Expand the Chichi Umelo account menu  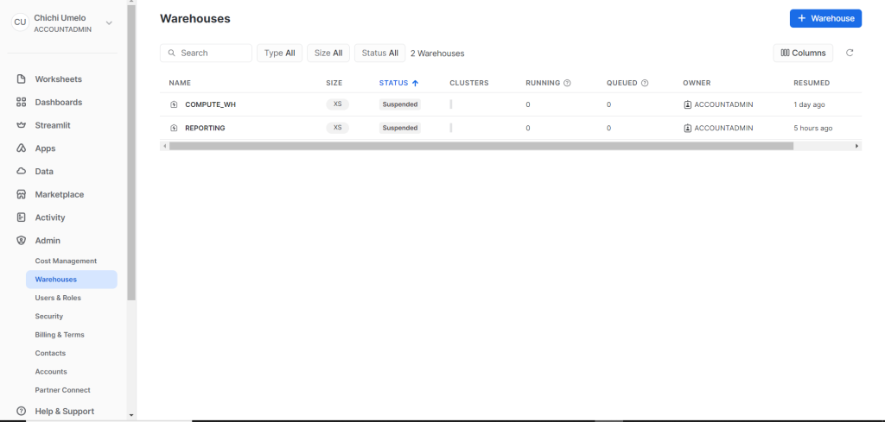[x=109, y=23]
